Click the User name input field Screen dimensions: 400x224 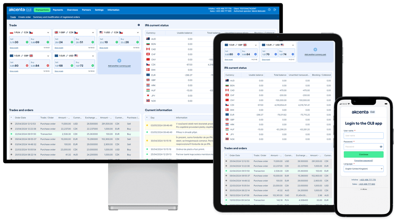363,136
